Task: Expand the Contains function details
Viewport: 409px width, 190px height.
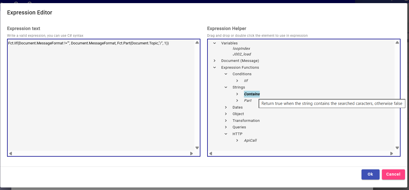Action: pos(237,94)
